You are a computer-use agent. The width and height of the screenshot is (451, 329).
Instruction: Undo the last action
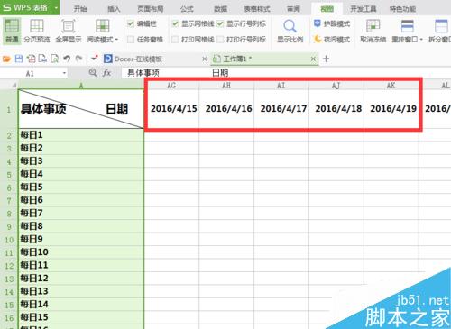67,59
